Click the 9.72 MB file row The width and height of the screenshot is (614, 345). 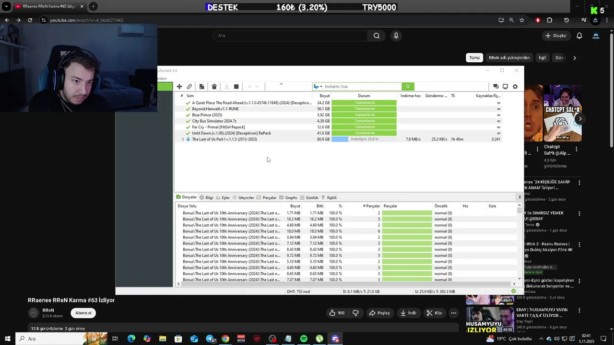[346, 256]
